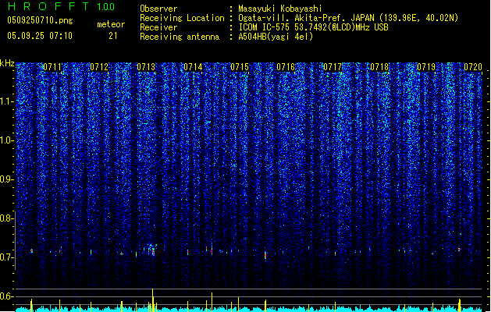The height and width of the screenshot is (312, 491).
Task: Click the 0.6 kHz axis label
Action: [7, 296]
